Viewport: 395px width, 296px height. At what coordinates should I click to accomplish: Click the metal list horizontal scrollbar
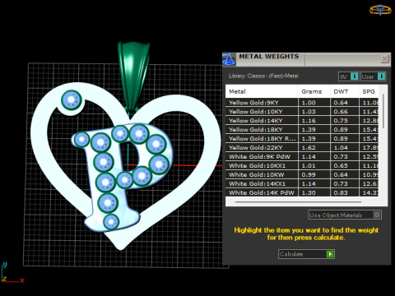(x=298, y=202)
